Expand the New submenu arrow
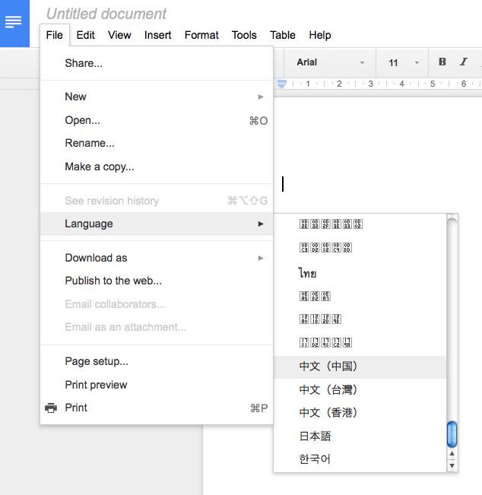Viewport: 482px width, 495px height. [x=261, y=97]
